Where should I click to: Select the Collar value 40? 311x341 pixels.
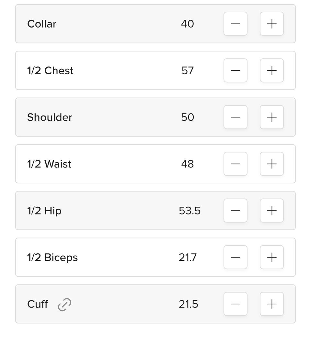(188, 24)
